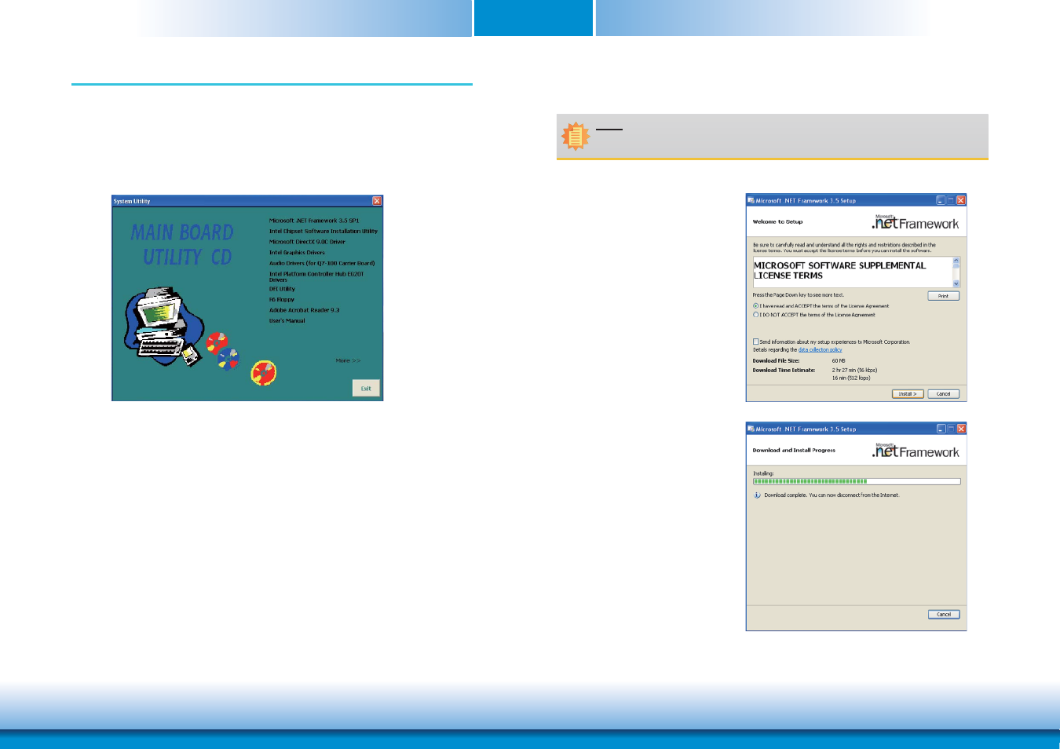Select the ACCEPT license terms radio button
This screenshot has height=749, width=1060.
pyautogui.click(x=756, y=306)
